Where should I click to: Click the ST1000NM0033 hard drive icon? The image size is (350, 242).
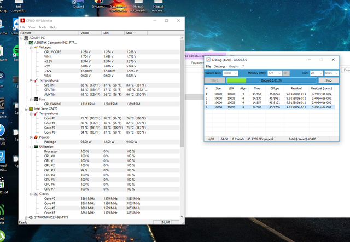point(31,217)
